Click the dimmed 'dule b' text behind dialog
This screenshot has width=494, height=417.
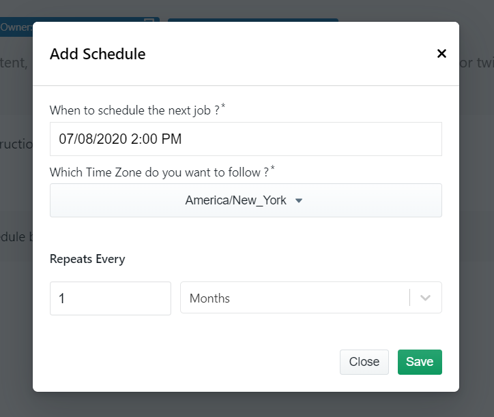point(16,236)
